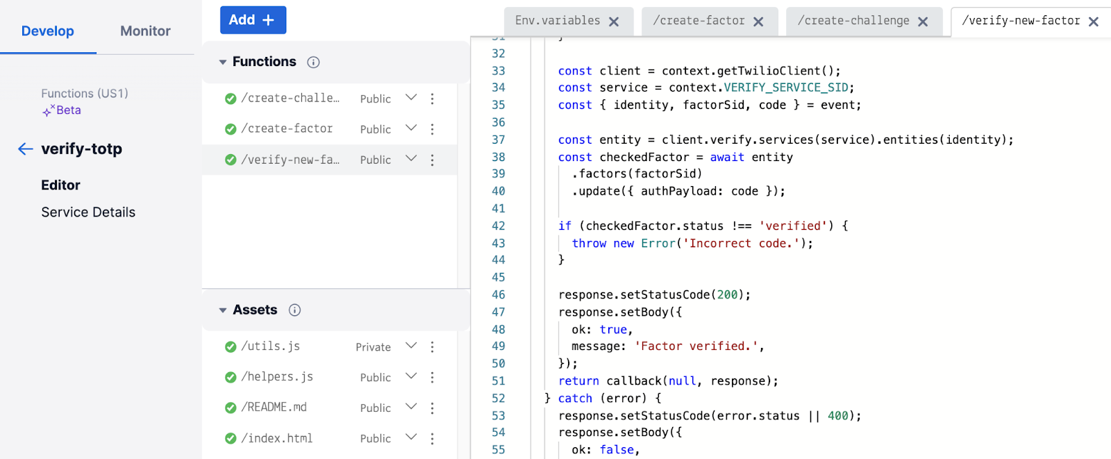Close the Env.variables tab
This screenshot has height=459, width=1111.
pyautogui.click(x=614, y=22)
